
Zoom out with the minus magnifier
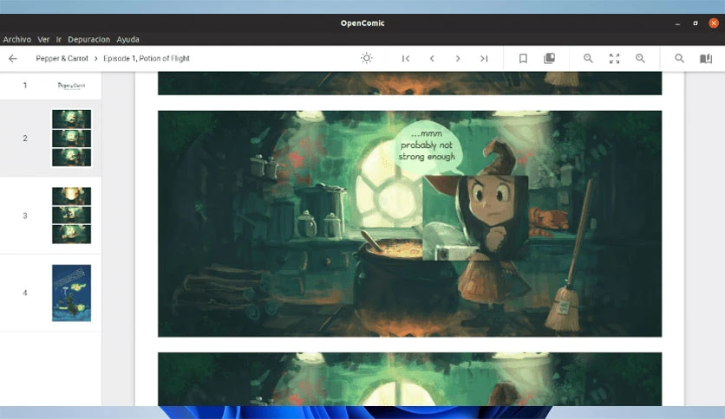pyautogui.click(x=588, y=58)
